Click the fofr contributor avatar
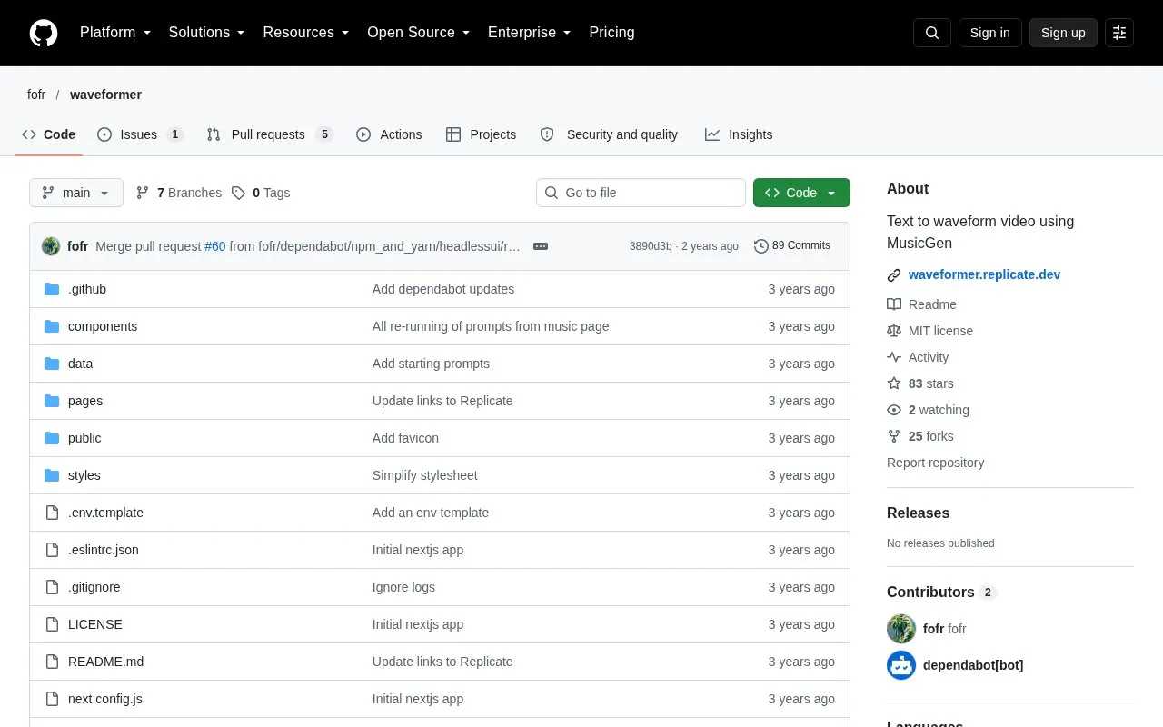The image size is (1163, 727). pyautogui.click(x=901, y=629)
